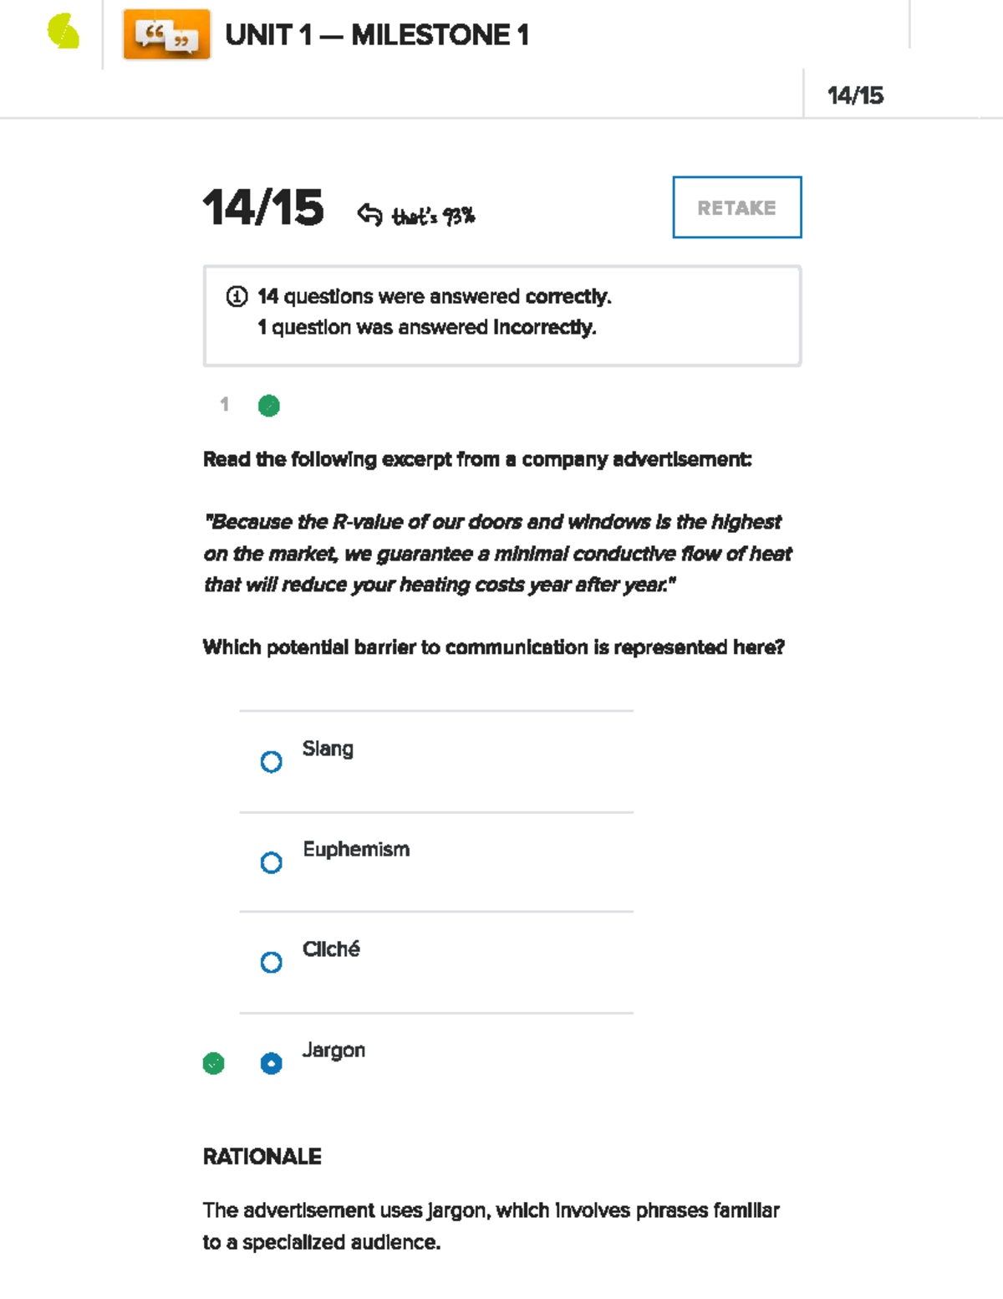Click the green checkmark next to Jargon
Screen dimensions: 1003x1299
coord(214,1063)
